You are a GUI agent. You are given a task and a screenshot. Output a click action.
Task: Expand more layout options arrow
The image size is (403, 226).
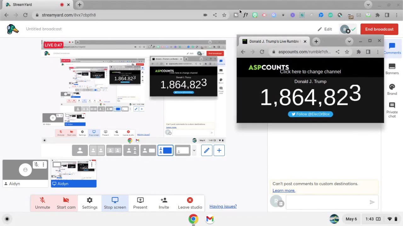pyautogui.click(x=194, y=151)
